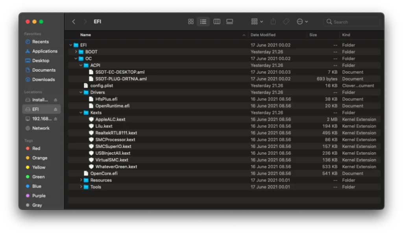Image resolution: width=403 pixels, height=234 pixels.
Task: Select the SMCSuperIO.kext icon
Action: 91,146
